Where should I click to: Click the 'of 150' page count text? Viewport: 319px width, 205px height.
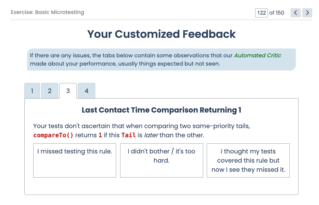point(277,13)
